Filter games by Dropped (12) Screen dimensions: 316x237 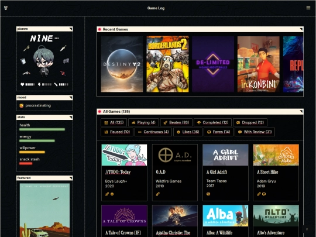tap(250, 122)
